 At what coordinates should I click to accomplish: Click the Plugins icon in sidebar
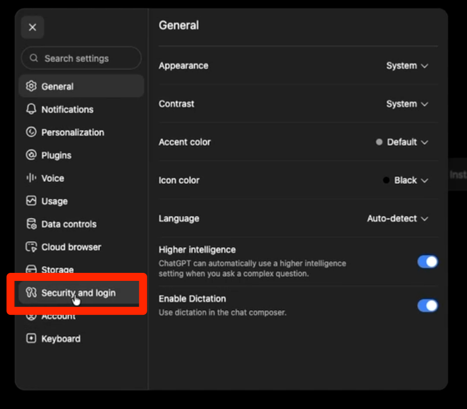point(31,155)
